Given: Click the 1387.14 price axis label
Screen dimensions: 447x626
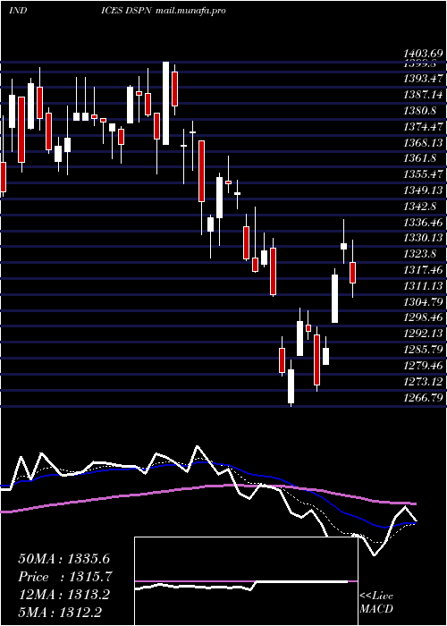Looking at the screenshot, I should [423, 95].
